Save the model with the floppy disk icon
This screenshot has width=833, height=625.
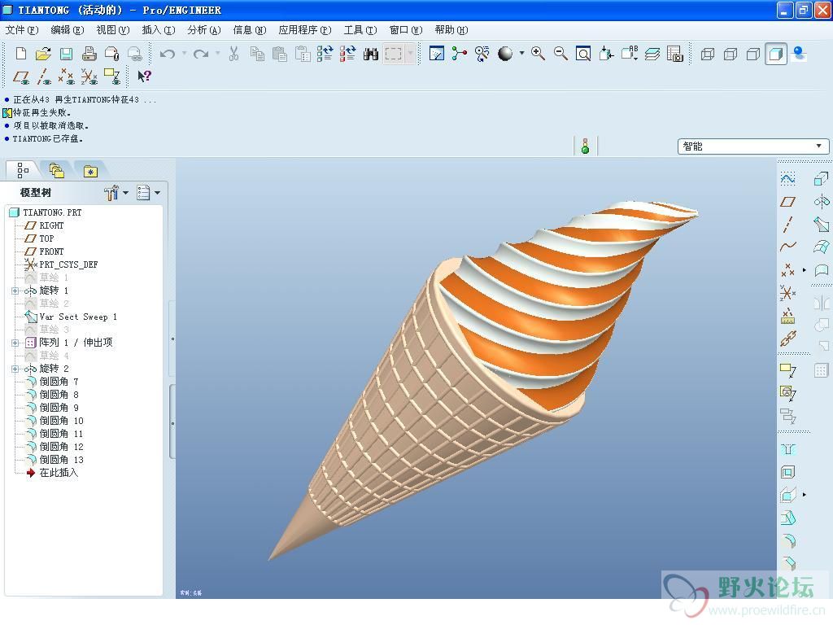tap(67, 54)
